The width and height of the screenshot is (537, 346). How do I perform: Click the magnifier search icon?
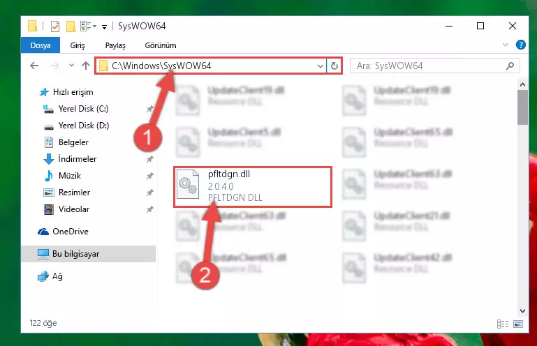click(x=510, y=66)
